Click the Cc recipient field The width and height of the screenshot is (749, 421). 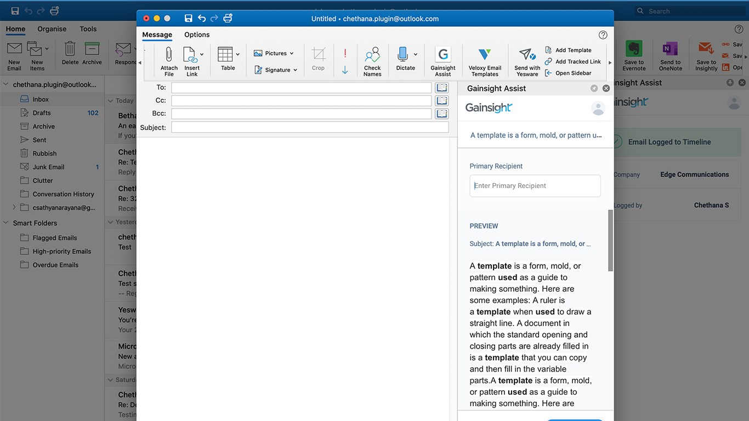(302, 101)
